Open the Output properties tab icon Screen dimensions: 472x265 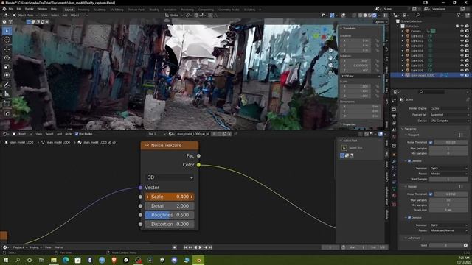pyautogui.click(x=394, y=116)
